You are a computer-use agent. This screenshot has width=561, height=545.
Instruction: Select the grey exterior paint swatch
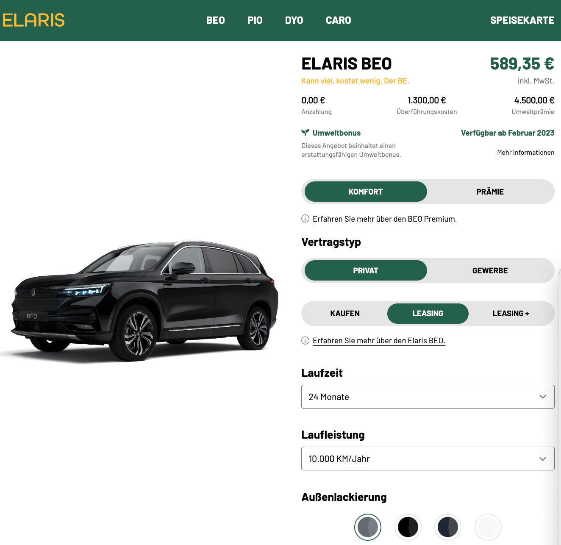tap(368, 527)
